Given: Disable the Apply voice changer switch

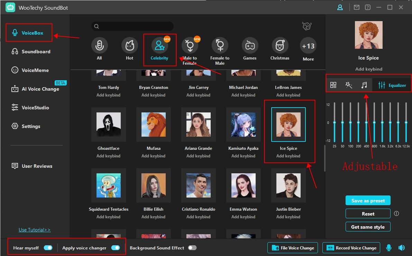Looking at the screenshot, I should (x=115, y=248).
